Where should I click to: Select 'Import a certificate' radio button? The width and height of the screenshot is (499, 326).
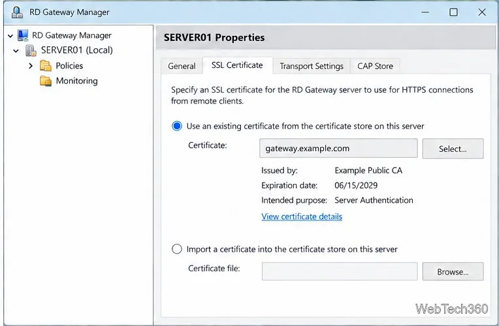click(x=177, y=249)
